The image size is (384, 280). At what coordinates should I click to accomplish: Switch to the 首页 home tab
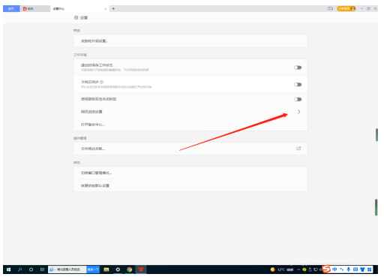pos(11,8)
